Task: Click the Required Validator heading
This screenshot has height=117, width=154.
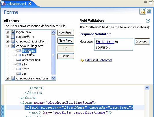Action: pyautogui.click(x=95, y=34)
